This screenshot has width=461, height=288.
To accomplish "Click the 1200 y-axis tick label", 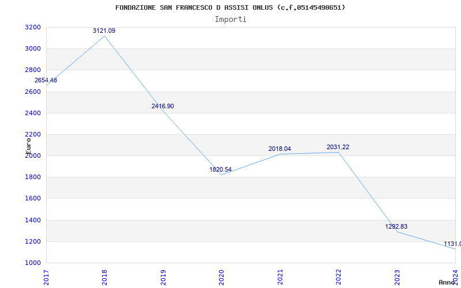I will point(33,241).
